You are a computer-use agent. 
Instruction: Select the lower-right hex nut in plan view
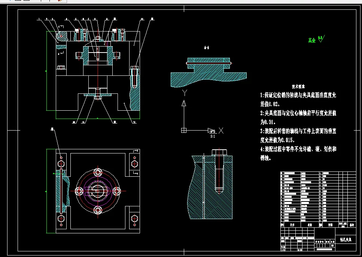point(135,218)
